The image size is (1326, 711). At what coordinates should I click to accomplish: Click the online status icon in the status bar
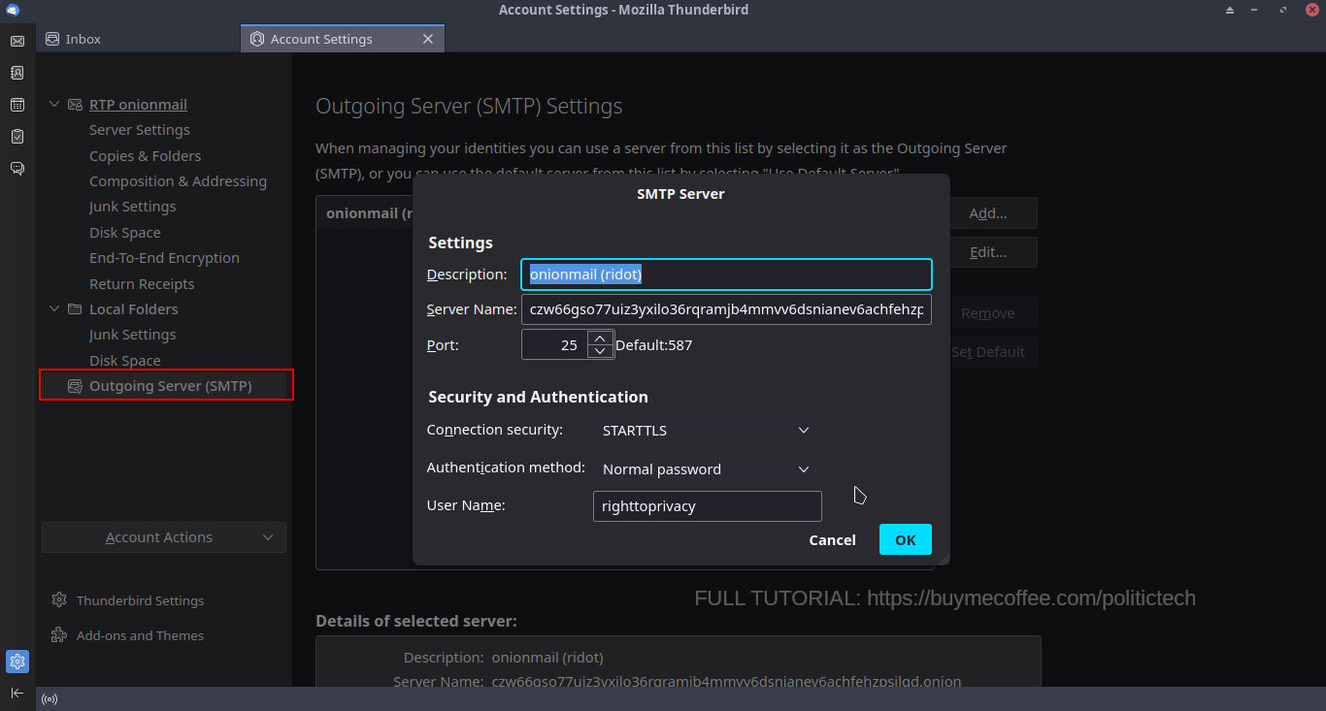(49, 699)
